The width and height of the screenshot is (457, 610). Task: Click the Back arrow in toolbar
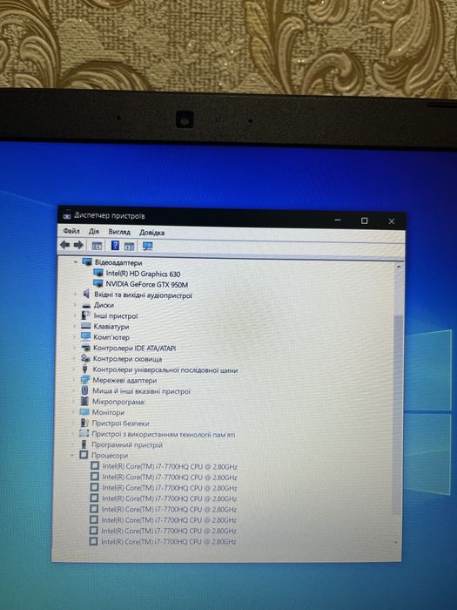click(x=64, y=245)
